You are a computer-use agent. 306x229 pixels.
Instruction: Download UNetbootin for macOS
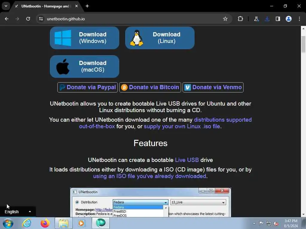click(85, 66)
